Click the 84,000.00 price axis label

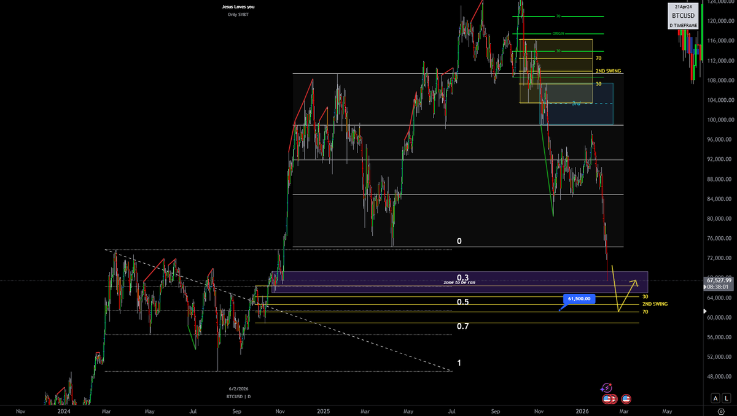click(719, 199)
